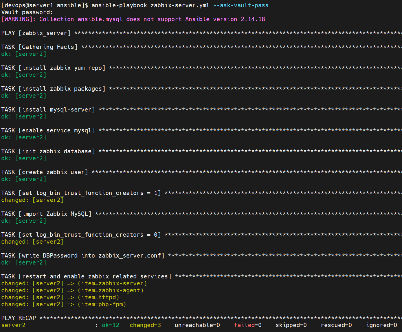
Task: Click the command 'ansible-playbook zabbix-server.yml'
Action: click(150, 5)
